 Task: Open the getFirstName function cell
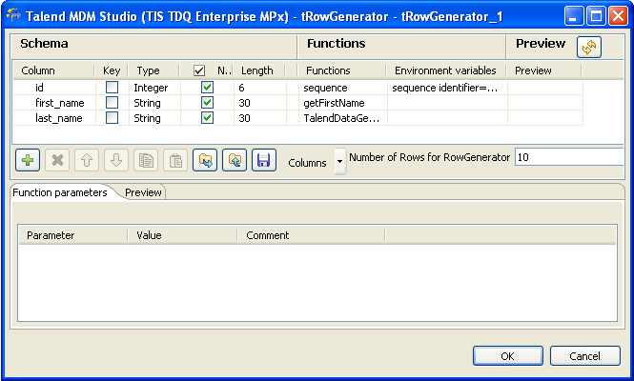(341, 102)
